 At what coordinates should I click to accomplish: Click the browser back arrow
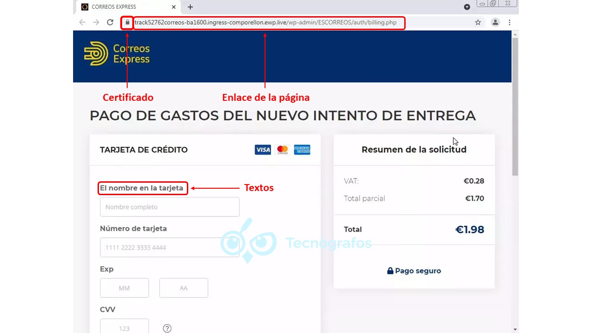click(82, 22)
